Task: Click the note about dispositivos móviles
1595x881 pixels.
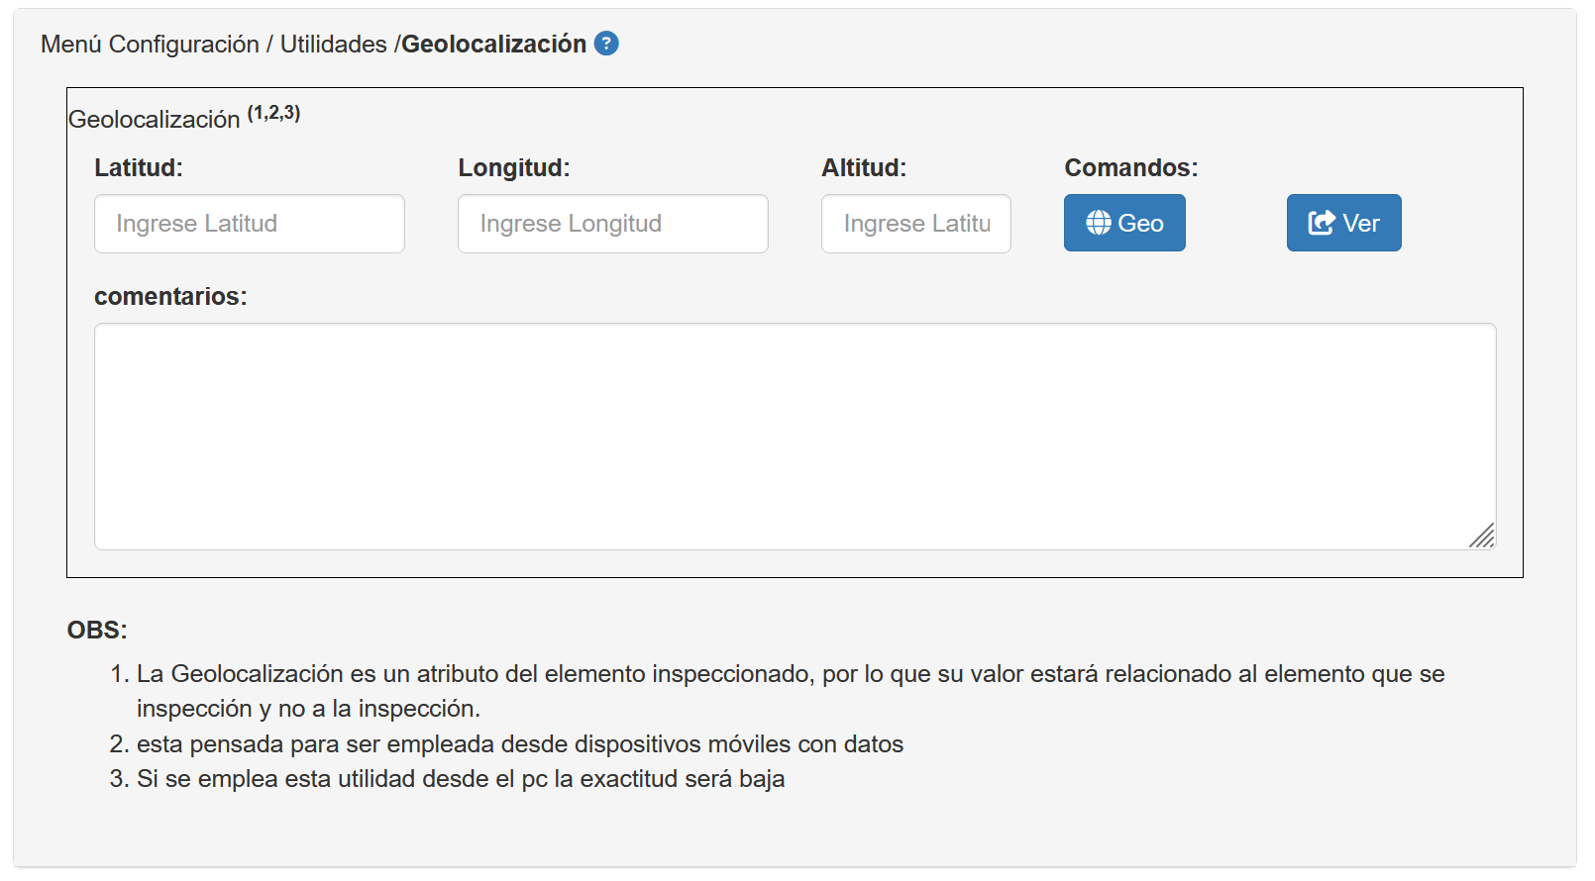Action: (520, 744)
